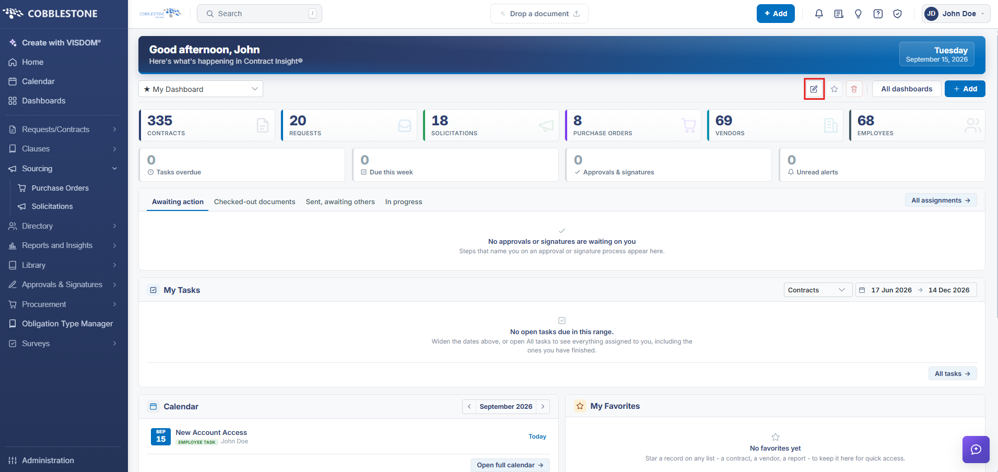Open the All assignments link
Screen dimensions: 998x472
(941, 200)
